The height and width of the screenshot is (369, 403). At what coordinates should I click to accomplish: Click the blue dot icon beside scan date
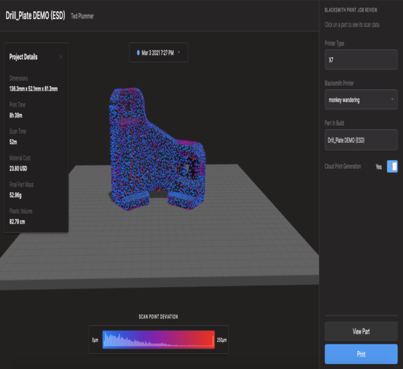tap(138, 53)
